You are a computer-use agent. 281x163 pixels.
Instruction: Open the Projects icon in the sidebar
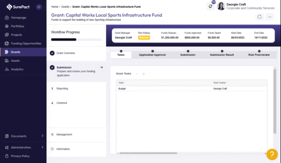tap(7, 35)
